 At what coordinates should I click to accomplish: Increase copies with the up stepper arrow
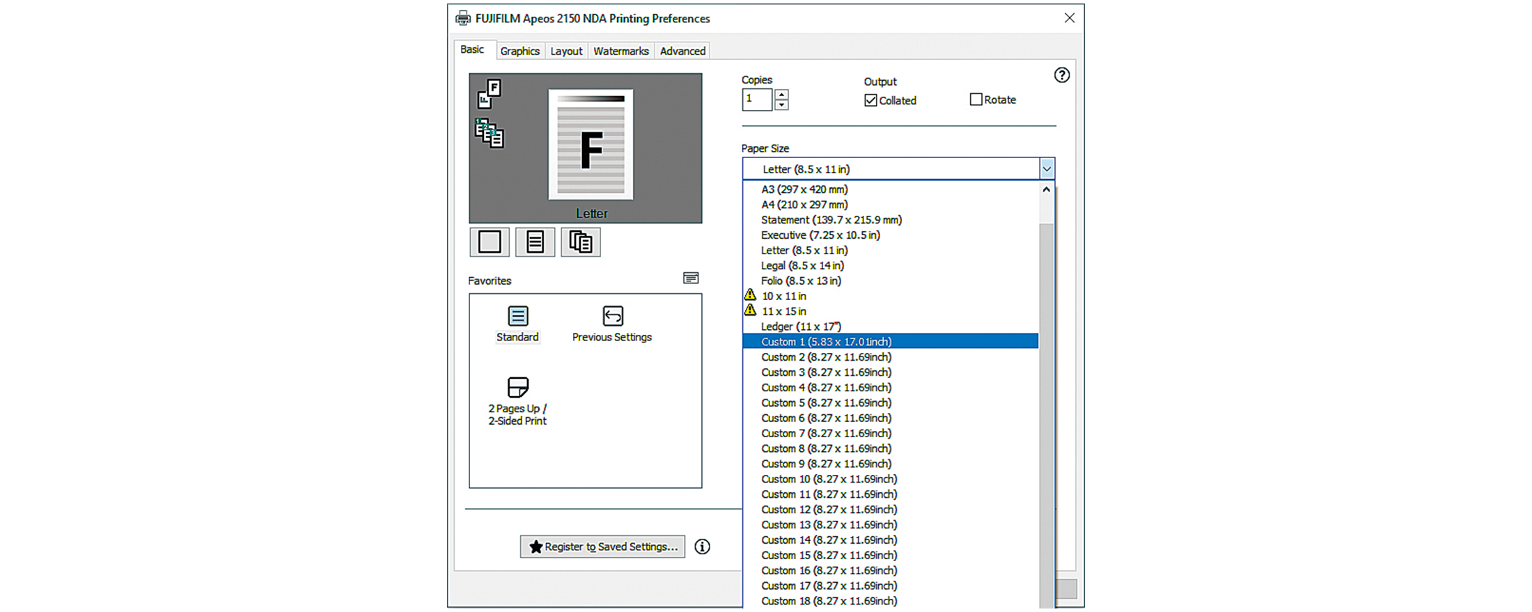pos(781,95)
